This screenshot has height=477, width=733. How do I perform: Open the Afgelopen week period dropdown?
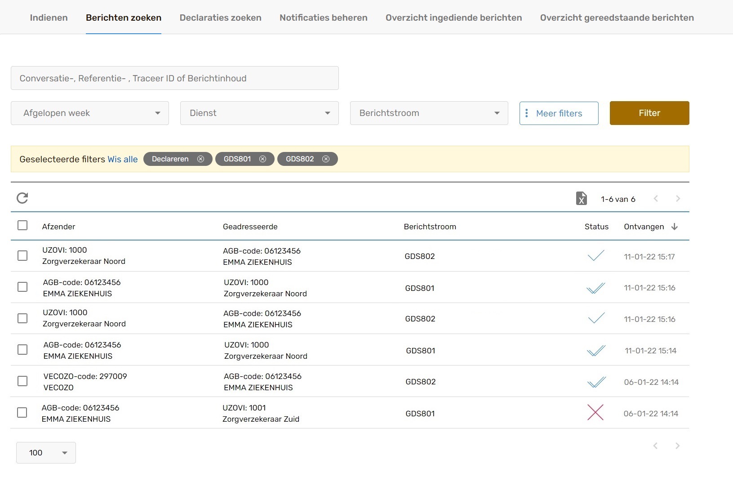[90, 113]
